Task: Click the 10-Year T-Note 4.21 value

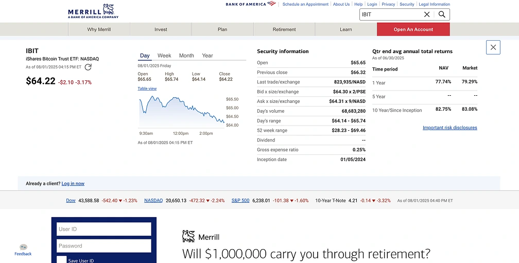Action: (x=353, y=201)
